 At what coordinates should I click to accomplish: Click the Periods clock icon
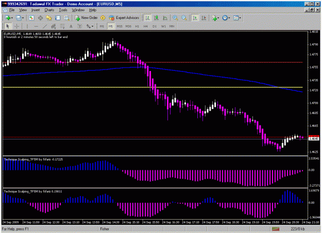225,18
